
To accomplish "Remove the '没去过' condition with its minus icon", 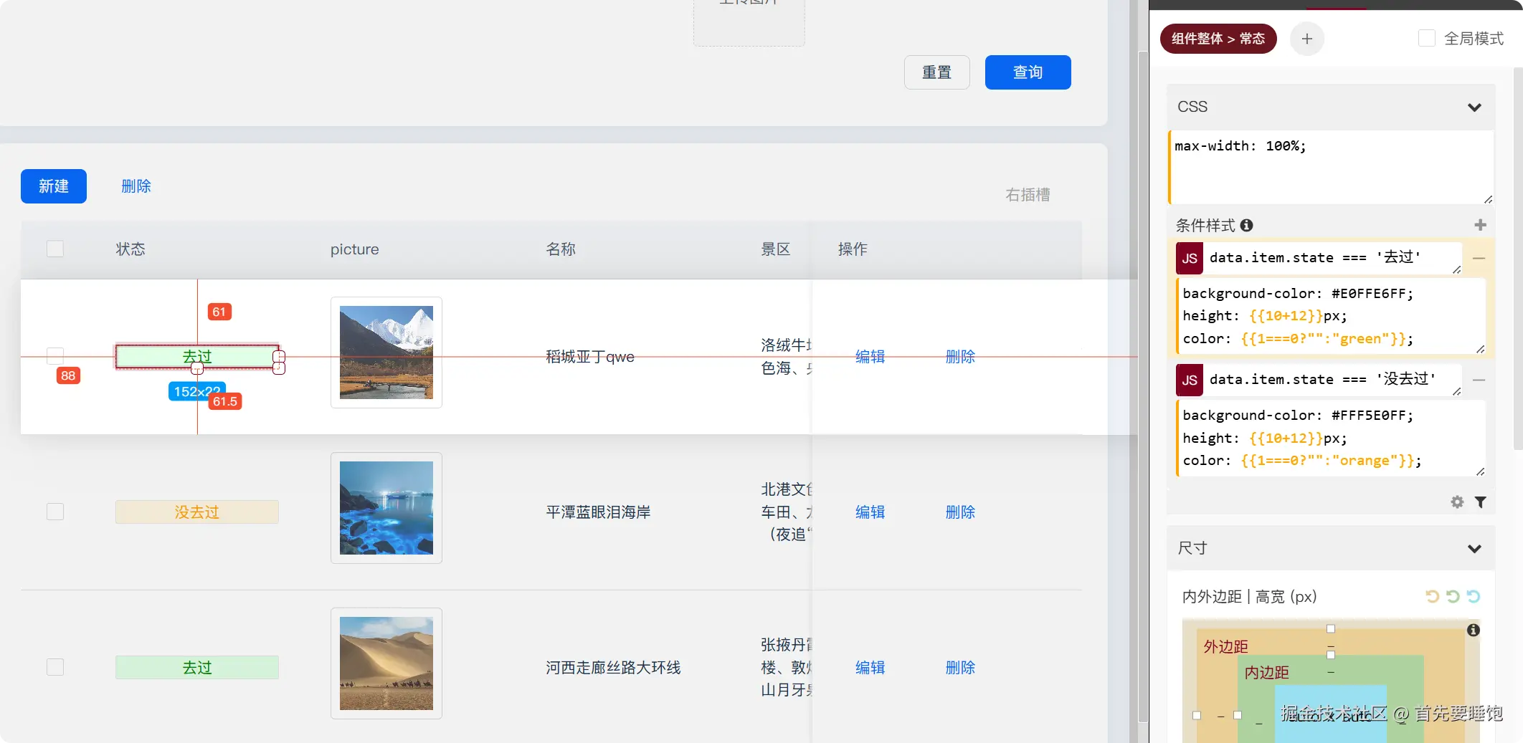I will pyautogui.click(x=1479, y=380).
